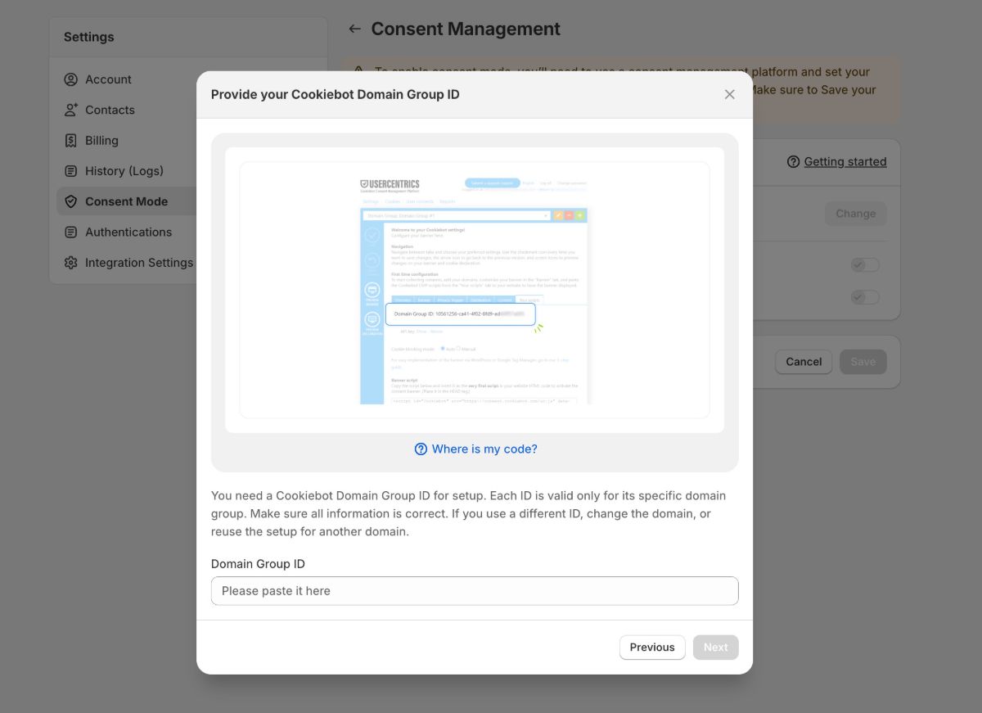The image size is (982, 713).
Task: Click the 'Provide your Cookiebot Domain Group ID' title
Action: (336, 94)
